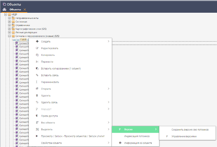This screenshot has width=217, height=147.
Task: Open the Создать submenu arrow
Action: tap(108, 42)
